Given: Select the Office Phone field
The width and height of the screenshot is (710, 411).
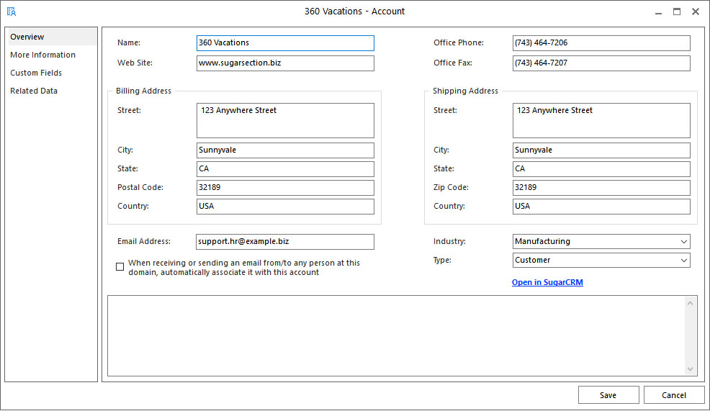Looking at the screenshot, I should click(601, 43).
